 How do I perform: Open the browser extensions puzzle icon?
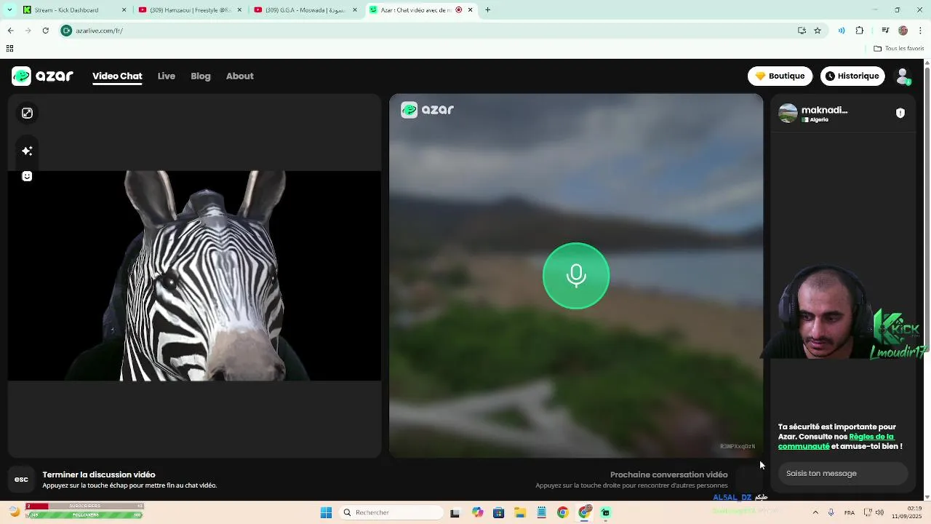pyautogui.click(x=860, y=31)
